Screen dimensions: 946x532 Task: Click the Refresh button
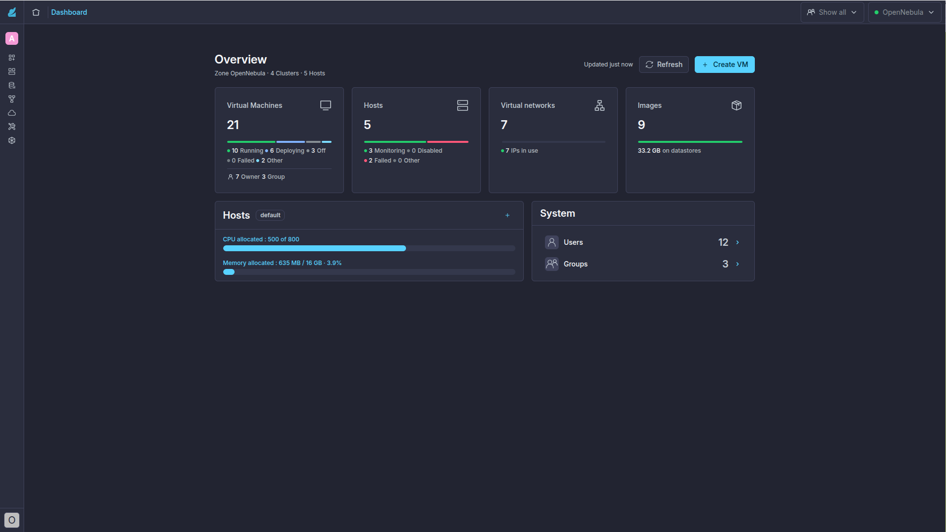click(664, 65)
